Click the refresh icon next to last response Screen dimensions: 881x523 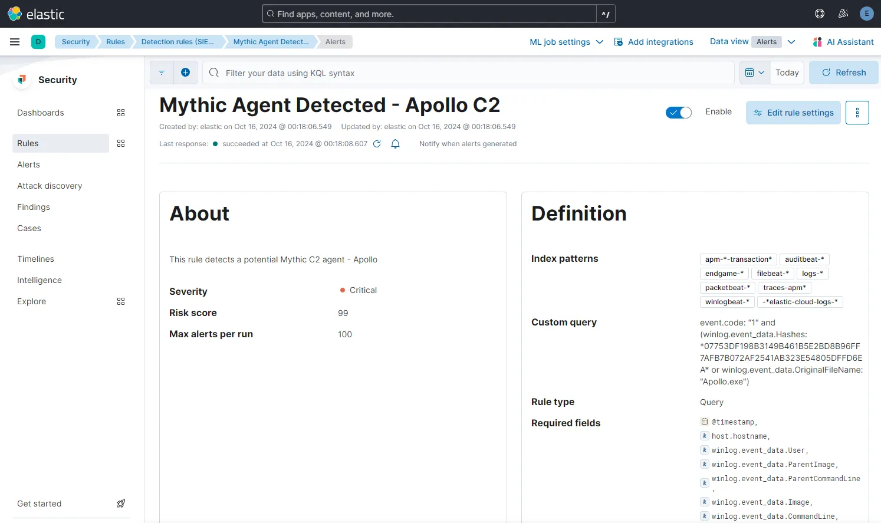tap(377, 143)
